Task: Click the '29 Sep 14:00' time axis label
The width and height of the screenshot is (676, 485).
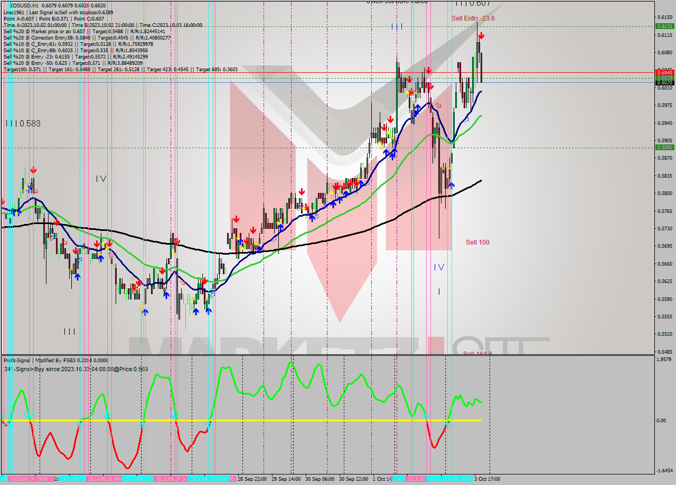Action: pos(285,479)
